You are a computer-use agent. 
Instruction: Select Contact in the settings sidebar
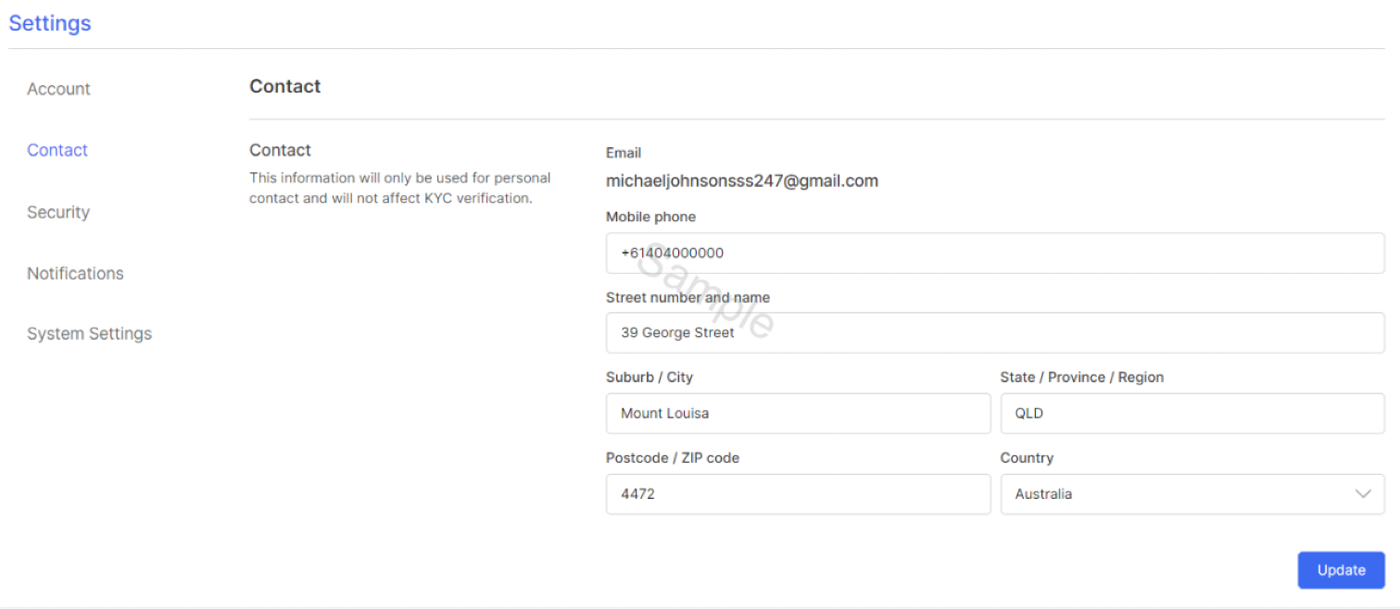[x=57, y=150]
